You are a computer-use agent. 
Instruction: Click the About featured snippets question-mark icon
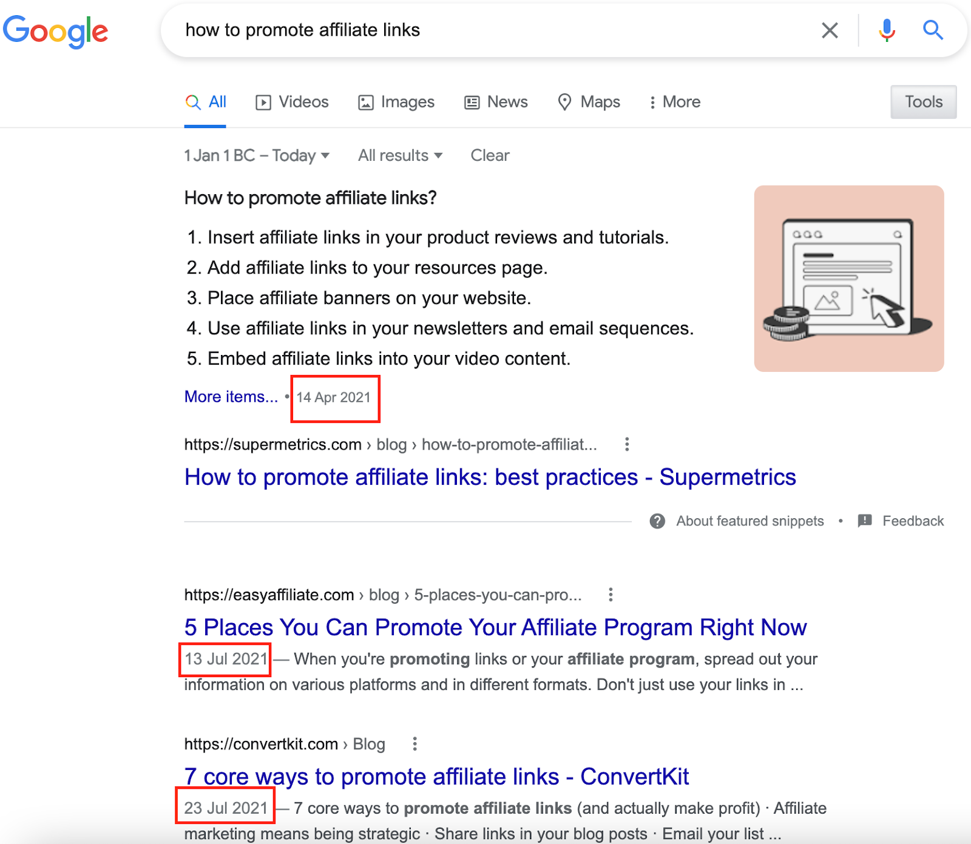coord(657,521)
